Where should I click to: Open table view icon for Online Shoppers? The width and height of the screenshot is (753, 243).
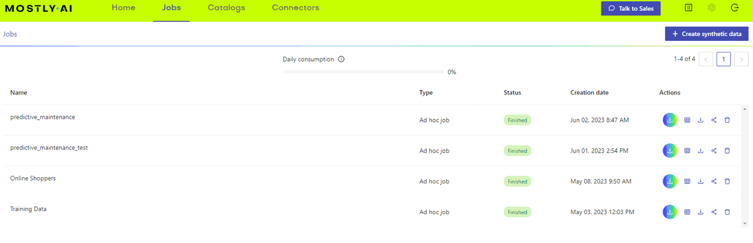(x=687, y=181)
